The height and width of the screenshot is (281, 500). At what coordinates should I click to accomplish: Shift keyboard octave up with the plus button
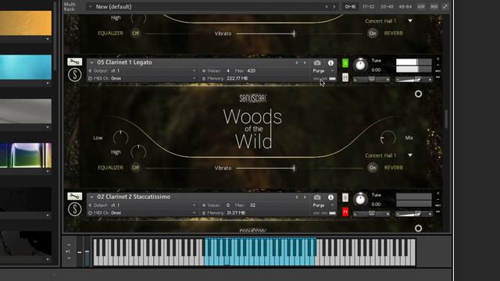70,244
